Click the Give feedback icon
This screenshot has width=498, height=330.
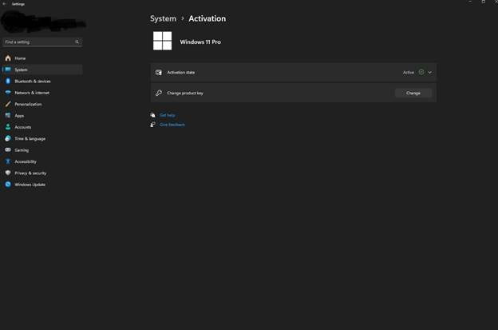click(152, 125)
